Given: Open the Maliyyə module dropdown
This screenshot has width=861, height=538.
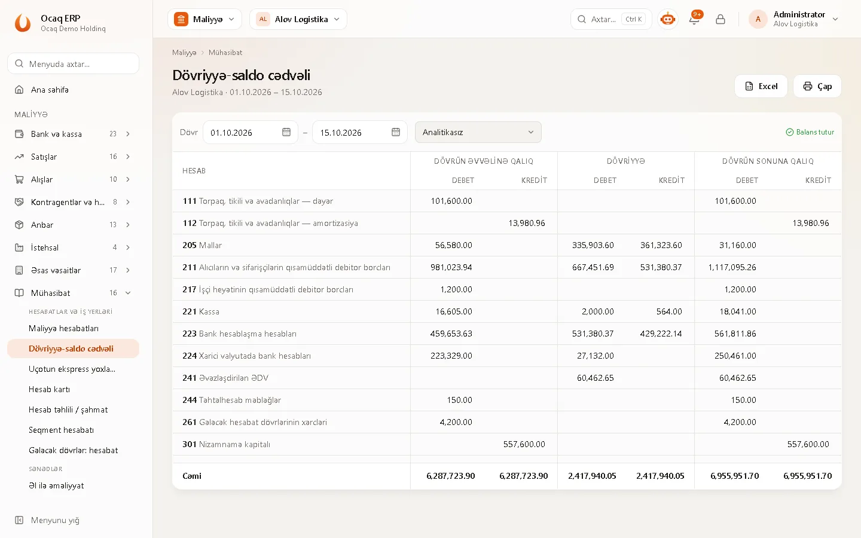Looking at the screenshot, I should click(x=204, y=19).
